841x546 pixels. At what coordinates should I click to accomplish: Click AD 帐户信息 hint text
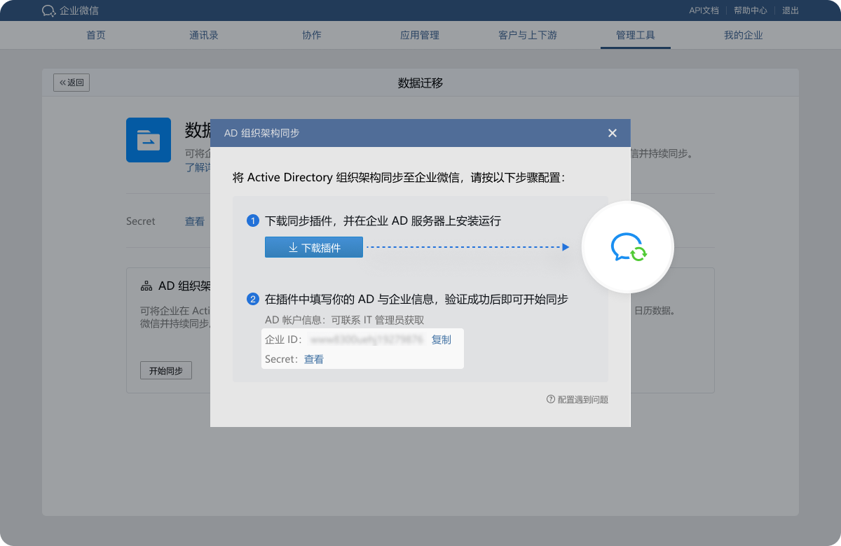tap(345, 320)
